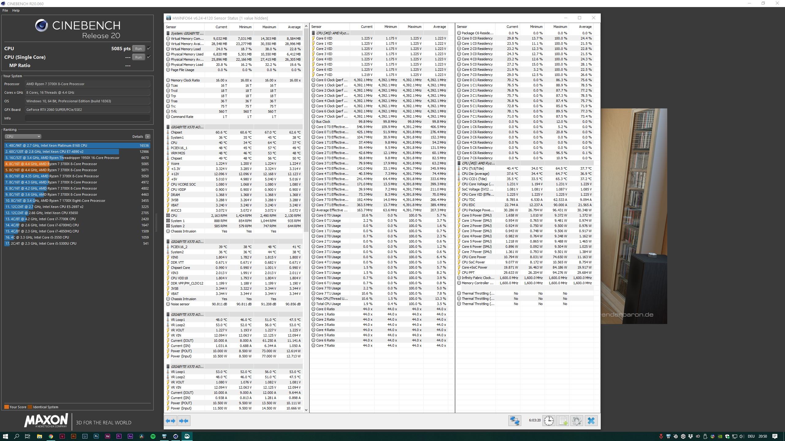Screen dimensions: 785x441
Task: Select Intel Xeon Platinum 8168 ranking bar
Action: tap(77, 145)
